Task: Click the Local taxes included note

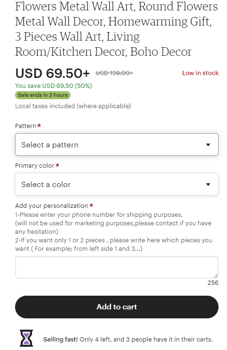Action: coord(73,106)
